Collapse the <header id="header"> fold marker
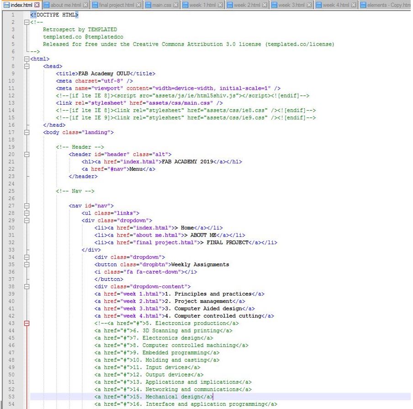Image resolution: width=413 pixels, height=409 pixels. [x=26, y=154]
